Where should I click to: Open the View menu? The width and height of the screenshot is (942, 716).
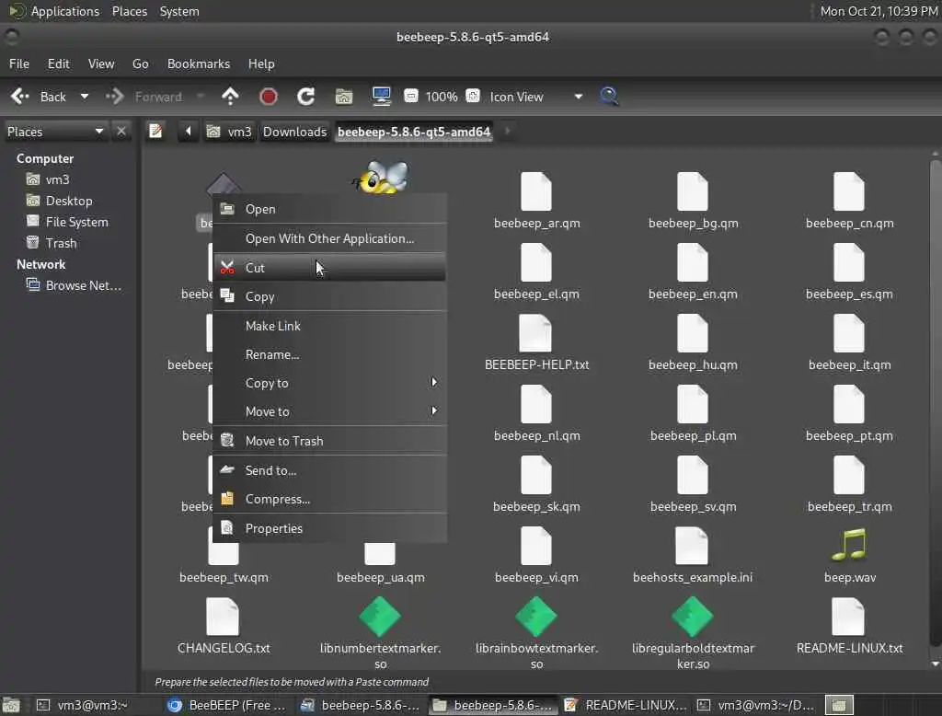[101, 64]
